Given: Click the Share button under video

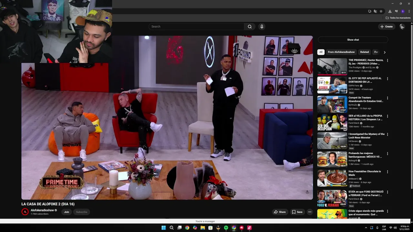Looking at the screenshot, I should coord(279,212).
